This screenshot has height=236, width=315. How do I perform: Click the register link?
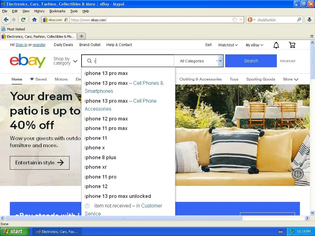click(39, 45)
